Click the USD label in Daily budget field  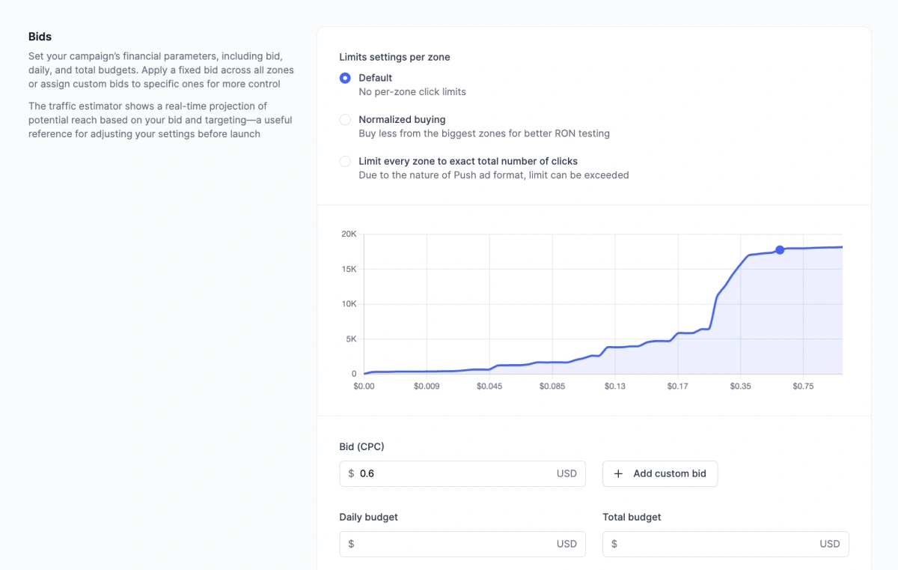pos(566,544)
